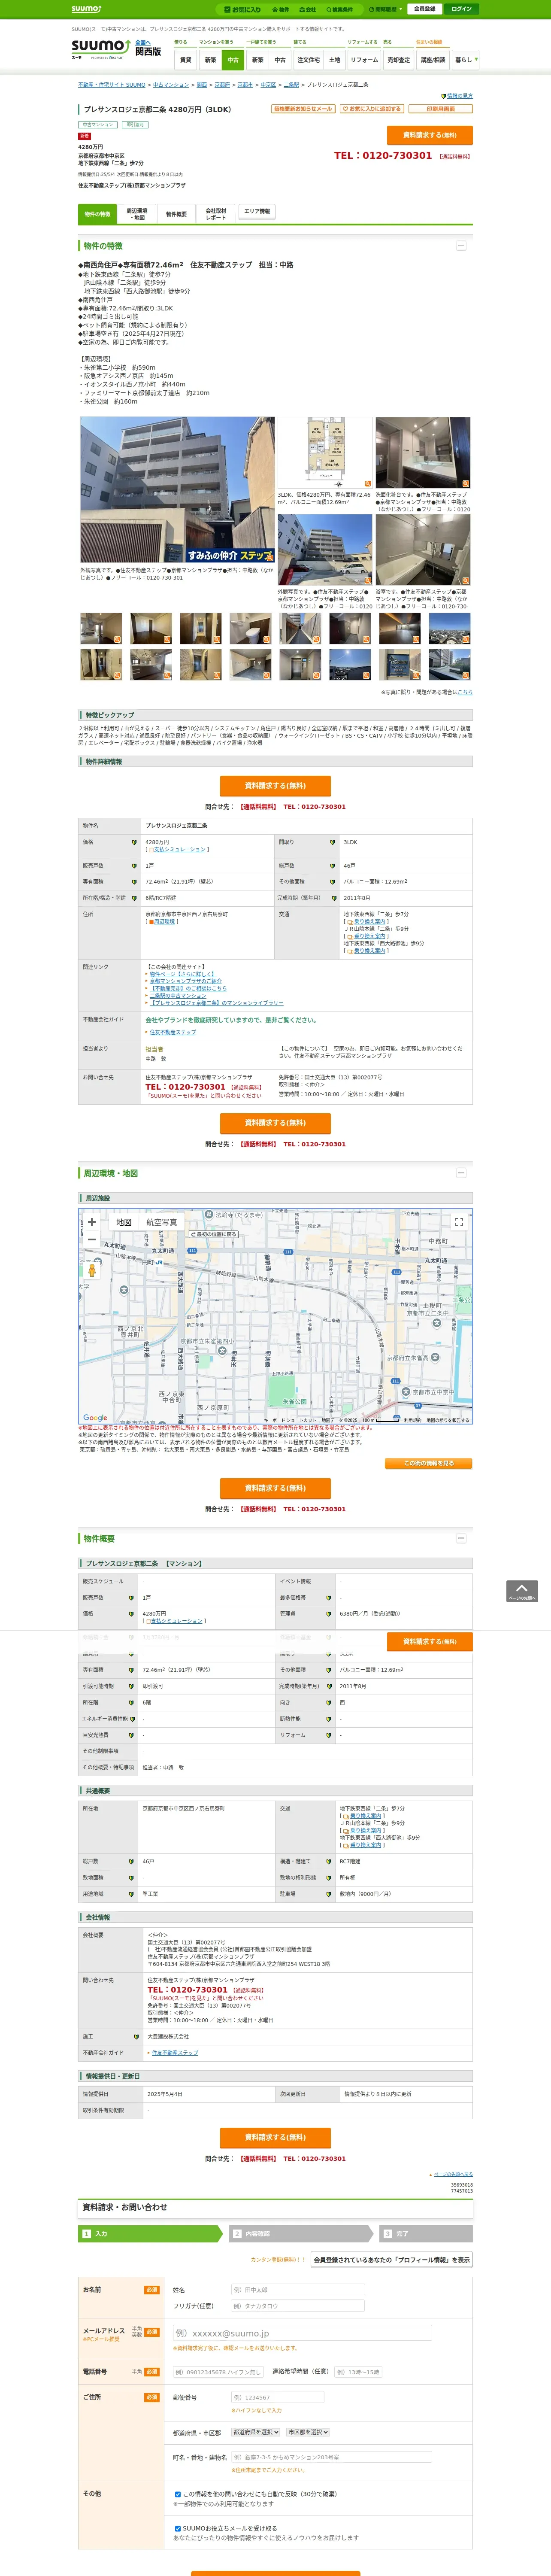The height and width of the screenshot is (2576, 551).
Task: Collapse the 周辺環境・地図 section
Action: point(461,1173)
